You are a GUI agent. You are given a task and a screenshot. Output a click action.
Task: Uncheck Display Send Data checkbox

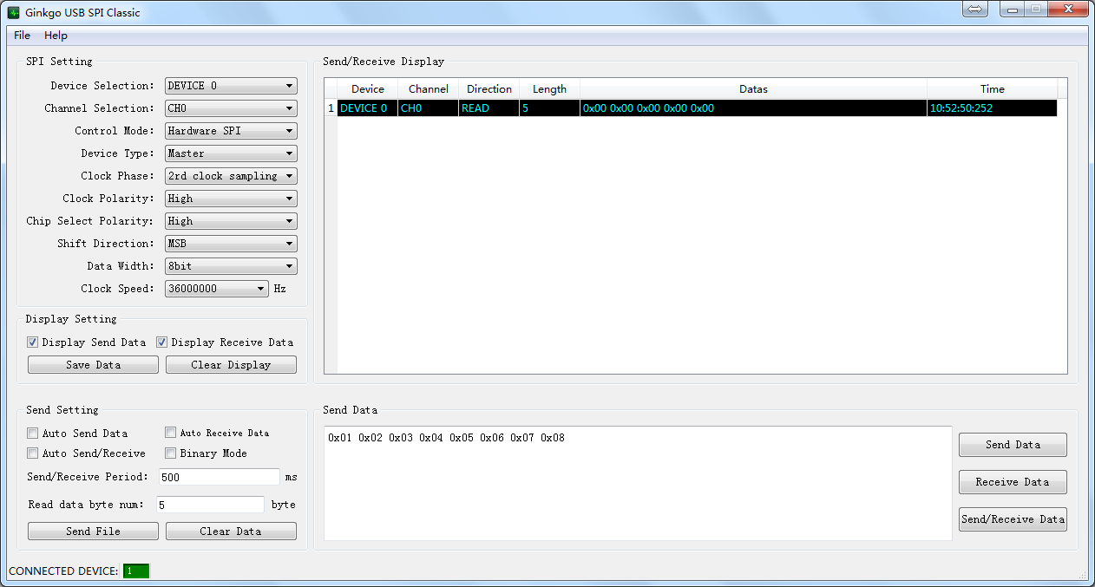33,342
